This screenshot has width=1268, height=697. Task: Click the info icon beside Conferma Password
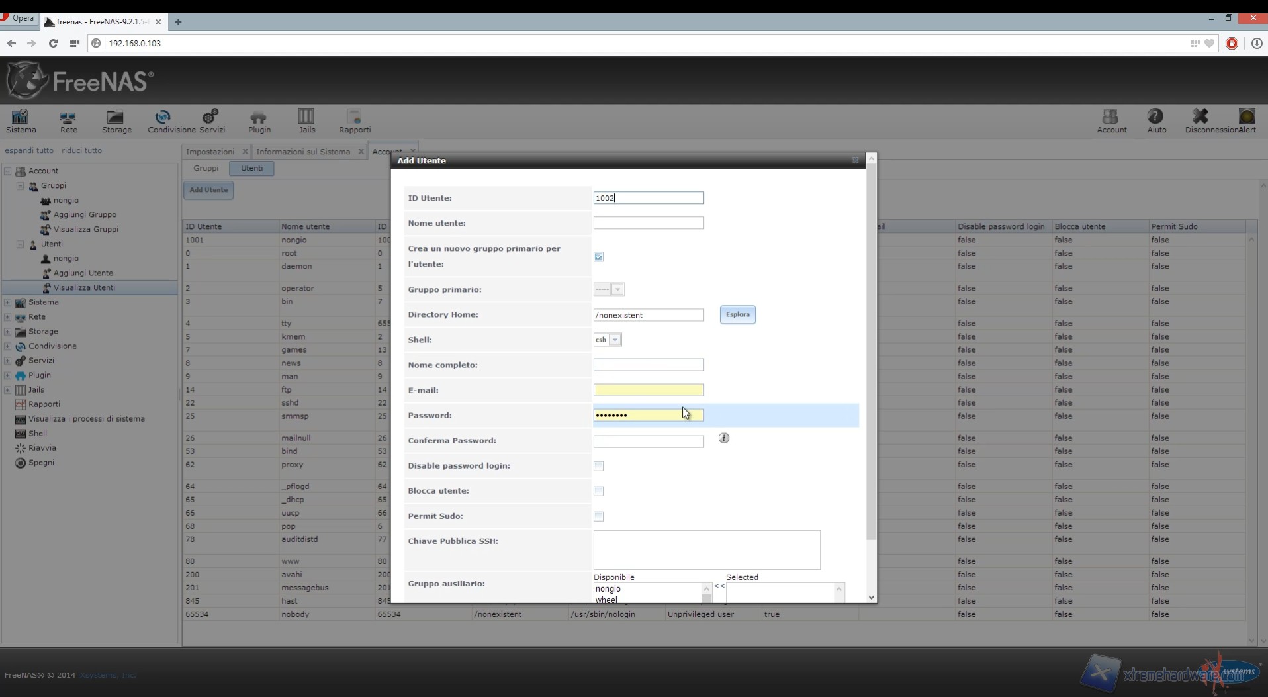click(724, 438)
